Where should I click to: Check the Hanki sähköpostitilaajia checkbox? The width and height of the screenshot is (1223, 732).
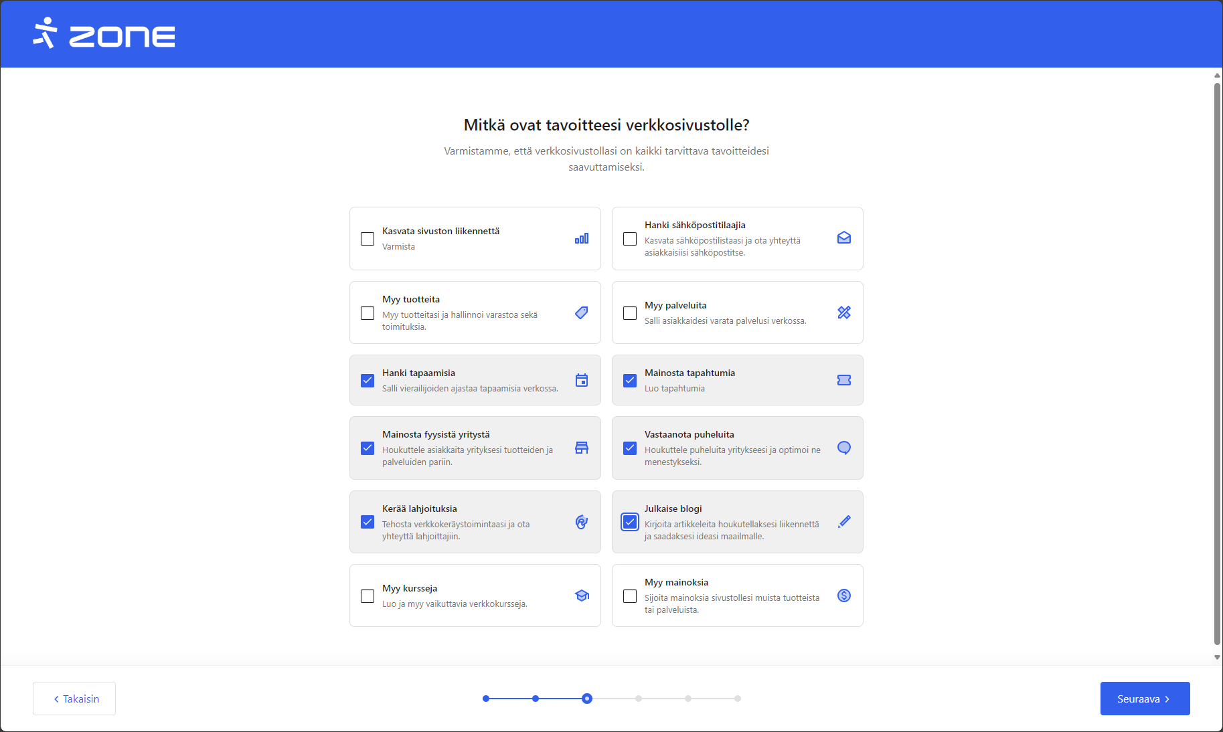coord(630,239)
